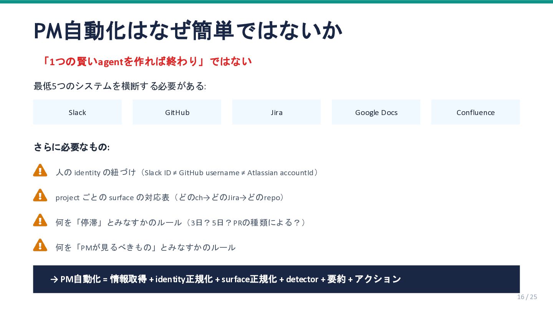Viewport: 553px width, 311px height.
Task: Select the 「さらに必要なもの:」 heading
Action: tap(71, 147)
